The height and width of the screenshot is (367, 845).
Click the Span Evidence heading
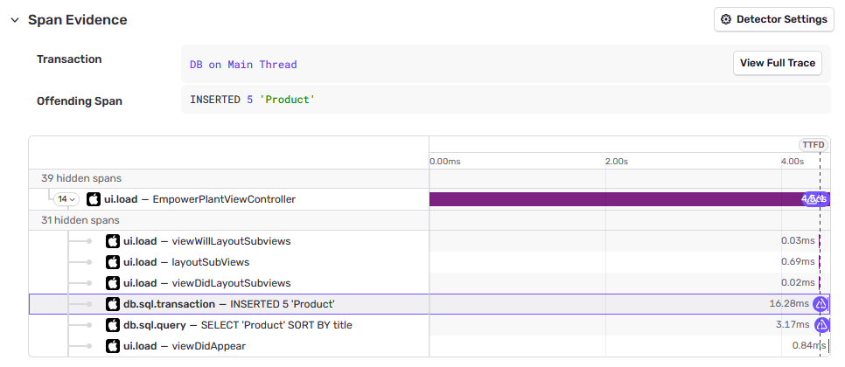(78, 20)
